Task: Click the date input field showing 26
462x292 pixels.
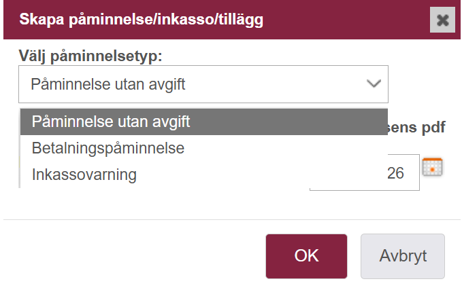Action: pos(365,172)
